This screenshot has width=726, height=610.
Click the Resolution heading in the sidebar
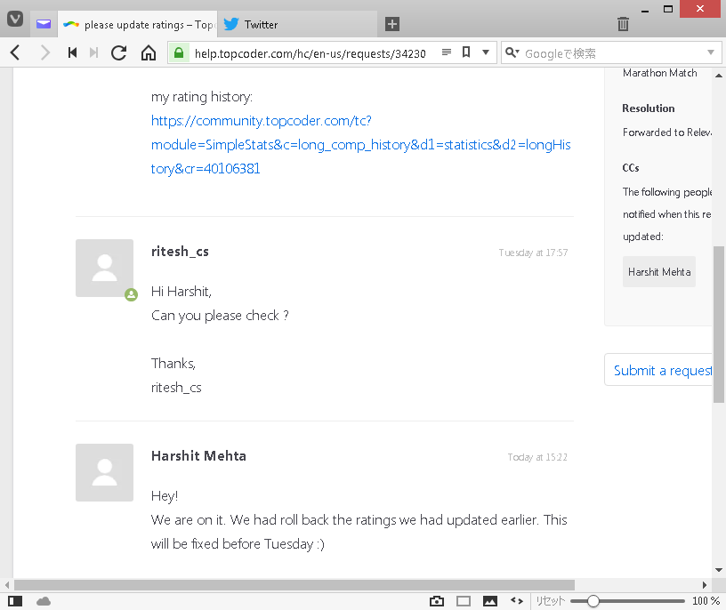pyautogui.click(x=649, y=108)
